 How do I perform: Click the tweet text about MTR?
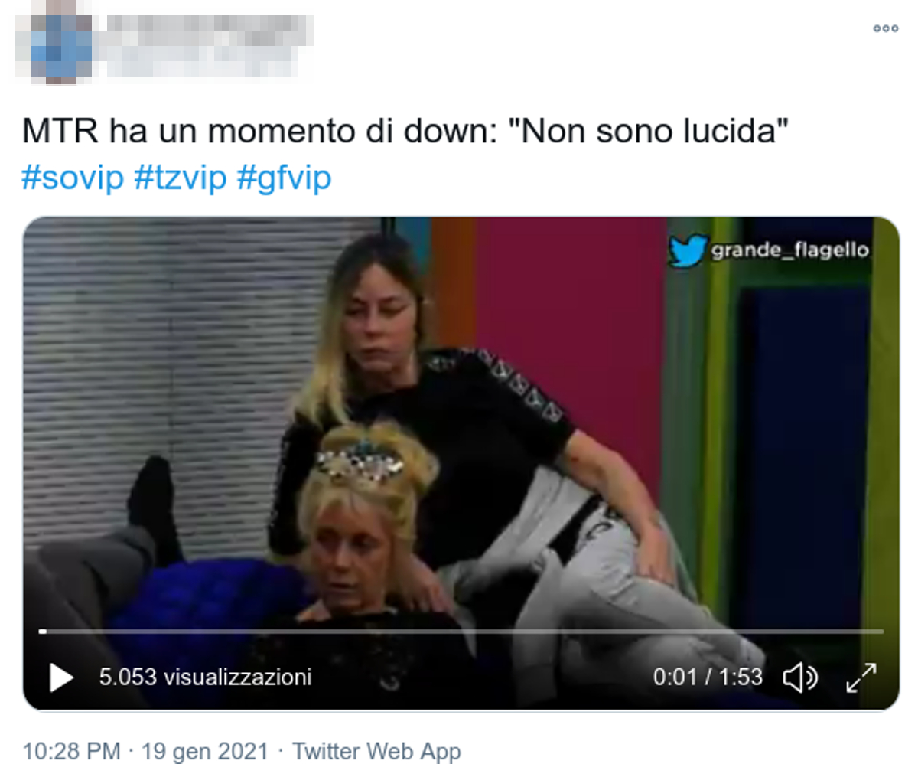click(405, 132)
